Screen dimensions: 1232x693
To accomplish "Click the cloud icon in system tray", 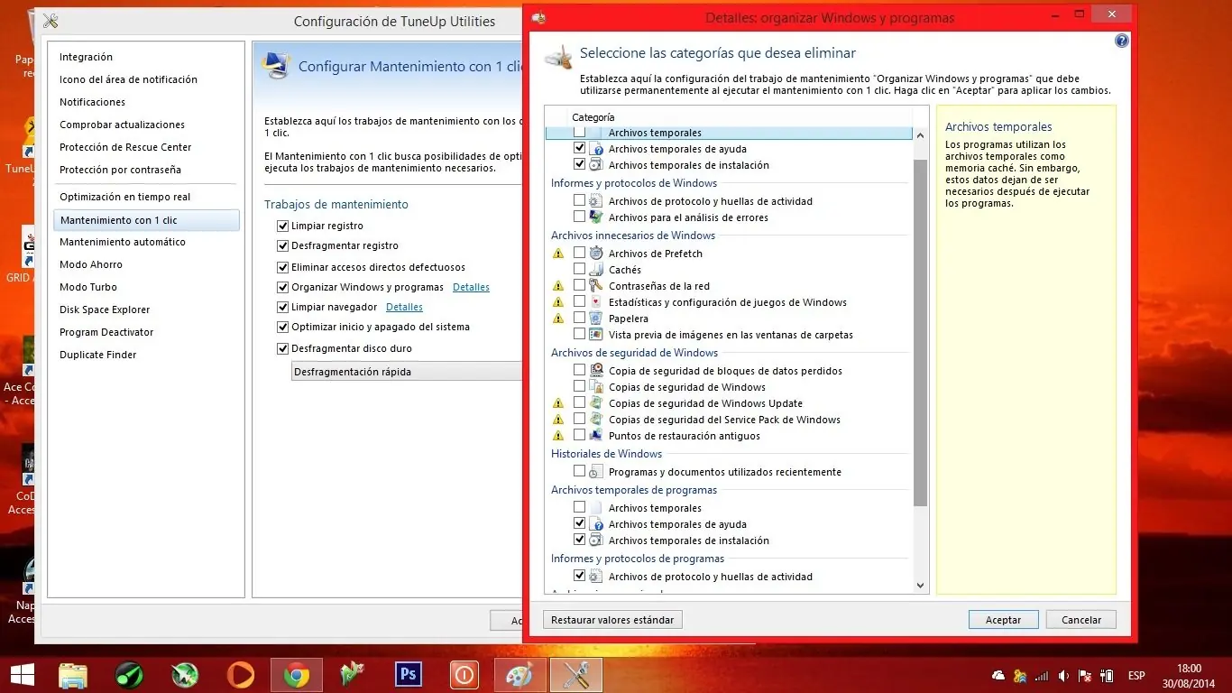I will click(x=998, y=676).
